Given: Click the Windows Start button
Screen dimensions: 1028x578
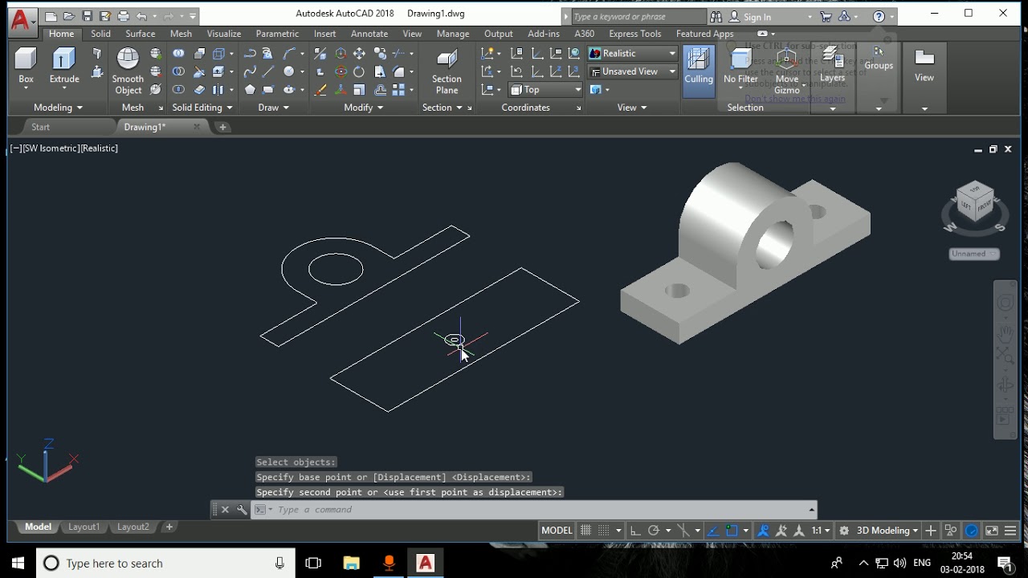Looking at the screenshot, I should [x=18, y=564].
